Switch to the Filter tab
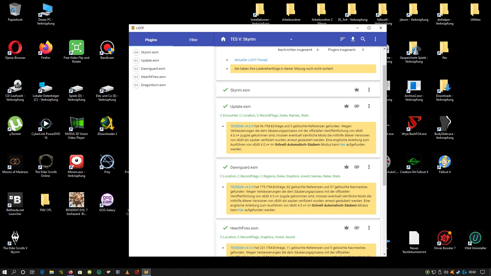The image size is (491, 276). 193,40
